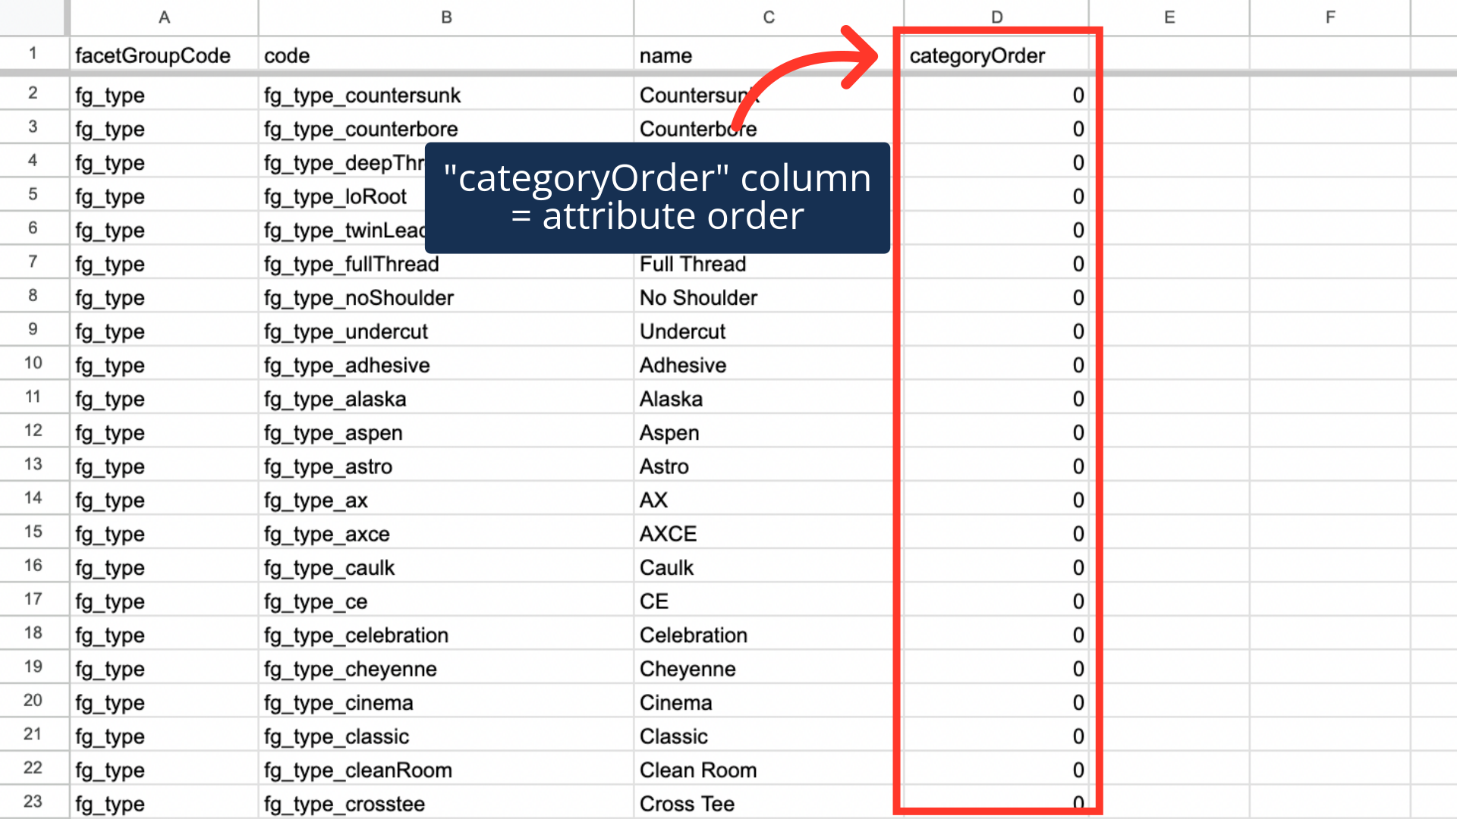
Task: Select the categoryOrder header cell
Action: (977, 55)
